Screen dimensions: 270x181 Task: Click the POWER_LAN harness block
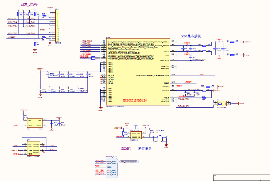click(111, 167)
